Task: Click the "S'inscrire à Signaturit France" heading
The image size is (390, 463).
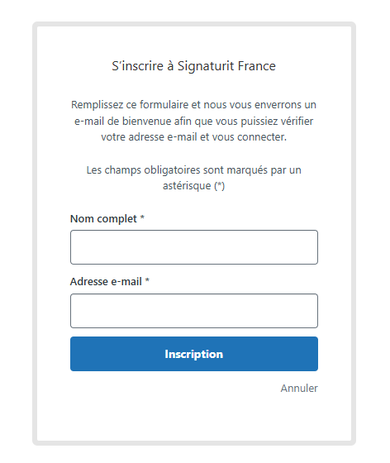Action: click(x=194, y=66)
